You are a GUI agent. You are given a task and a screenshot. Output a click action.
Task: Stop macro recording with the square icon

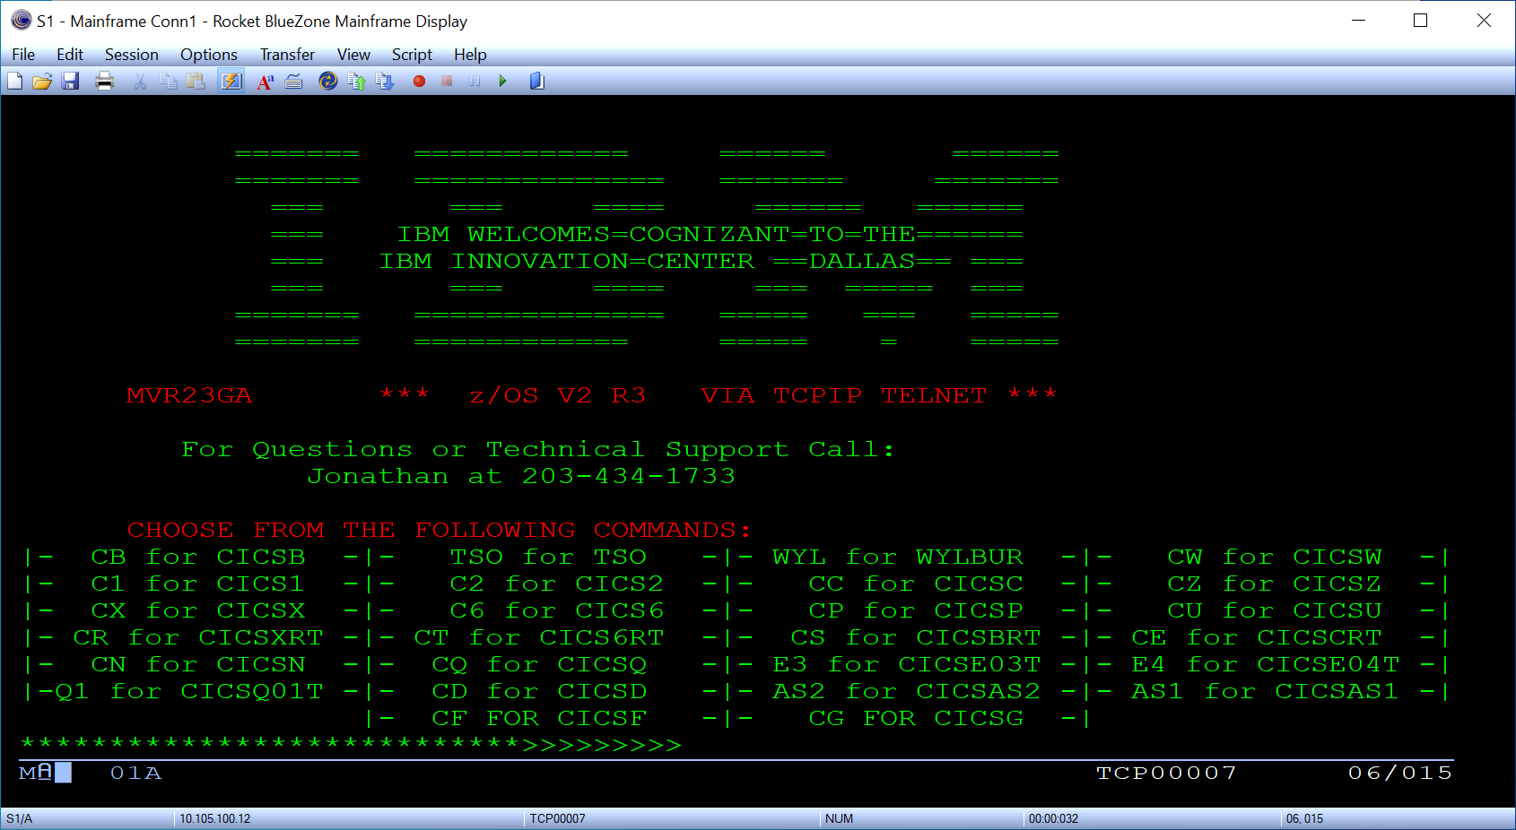click(447, 82)
